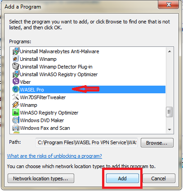This screenshot has width=183, height=192.
Task: Click the scroll down arrow of programs list
Action: (170, 129)
